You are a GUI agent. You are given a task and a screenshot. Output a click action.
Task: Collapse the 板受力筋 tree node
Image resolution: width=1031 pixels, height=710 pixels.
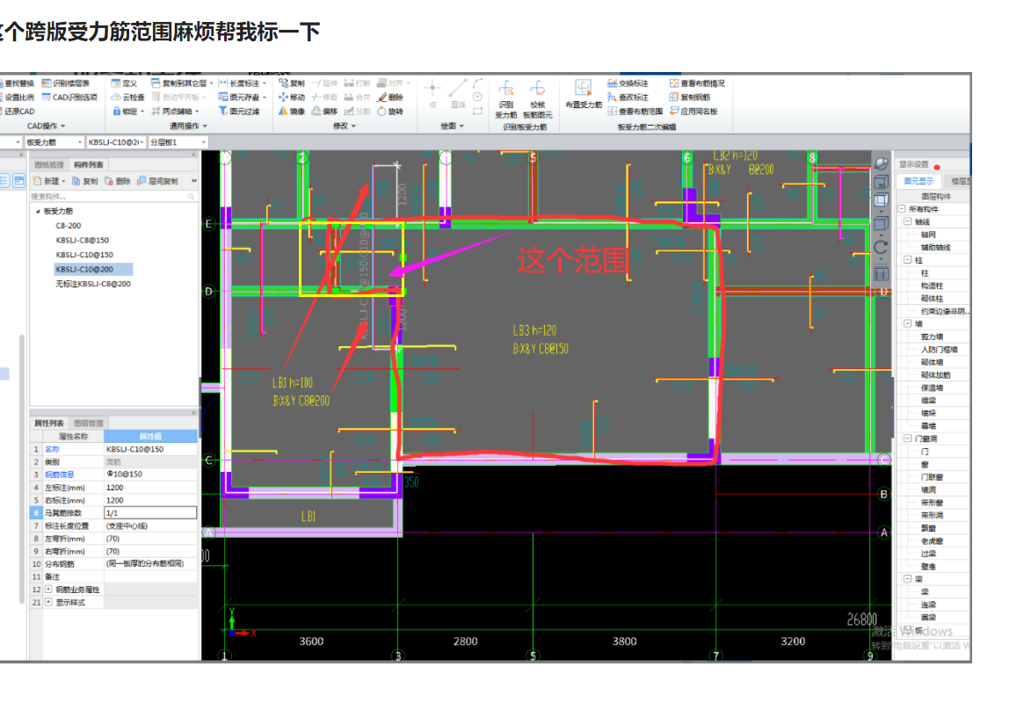point(38,211)
